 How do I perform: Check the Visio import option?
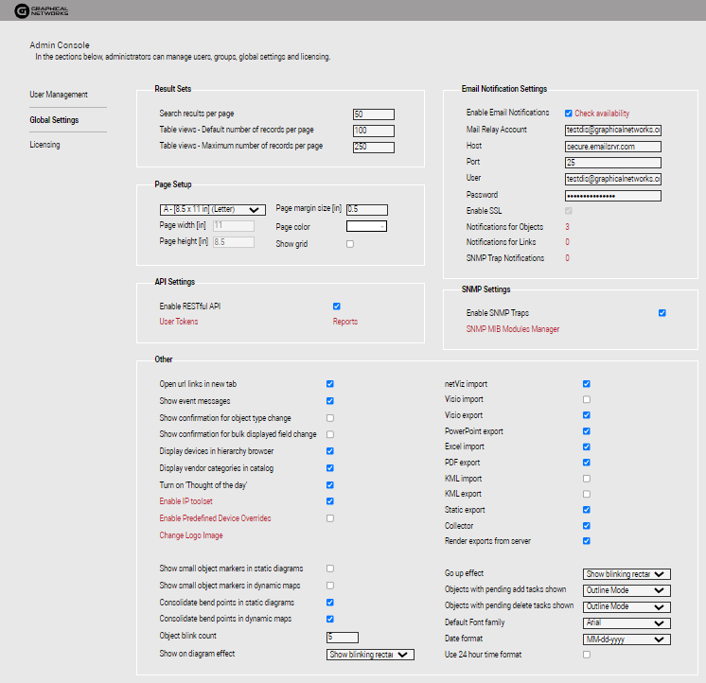coord(587,400)
